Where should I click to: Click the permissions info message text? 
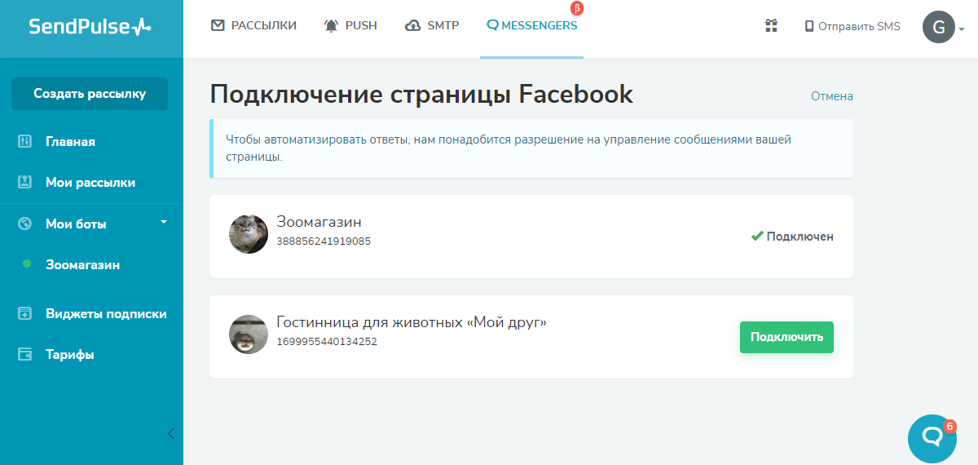[509, 148]
